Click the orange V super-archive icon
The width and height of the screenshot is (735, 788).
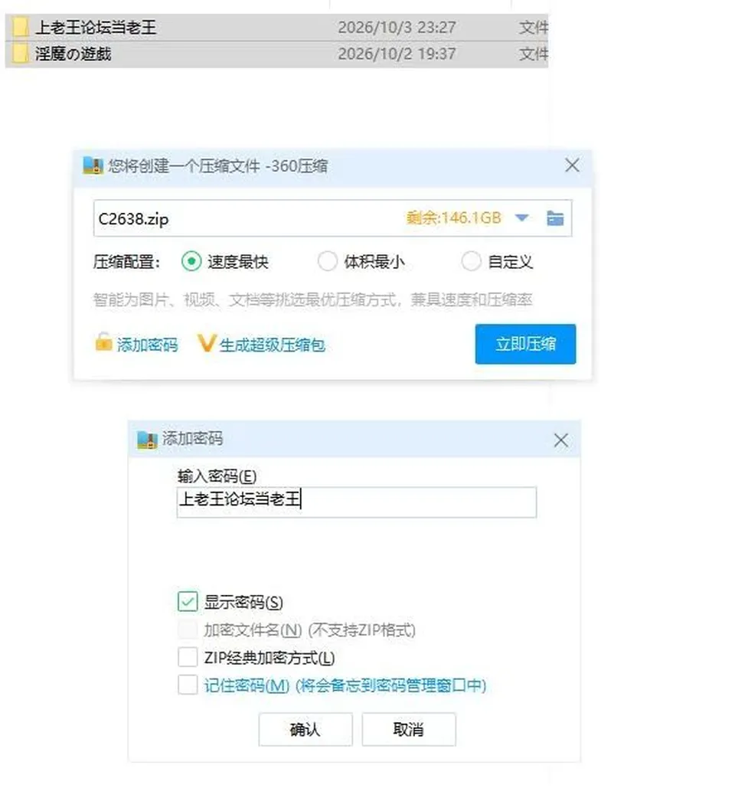pyautogui.click(x=206, y=344)
